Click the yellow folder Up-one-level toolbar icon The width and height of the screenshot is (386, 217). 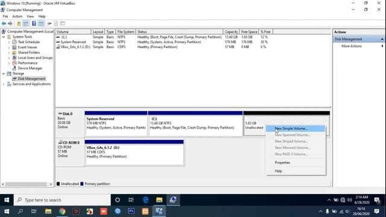(19, 24)
